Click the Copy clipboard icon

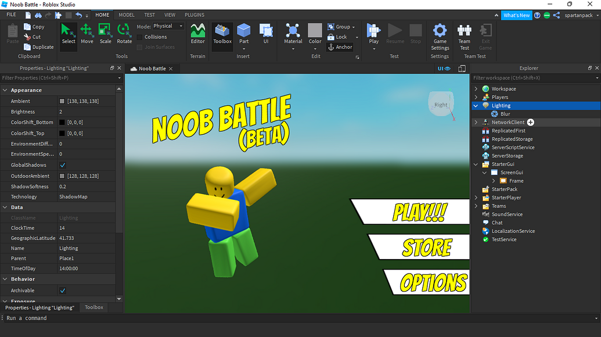27,27
